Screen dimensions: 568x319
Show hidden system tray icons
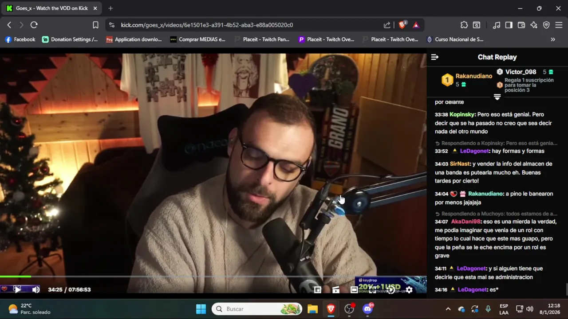(448, 309)
